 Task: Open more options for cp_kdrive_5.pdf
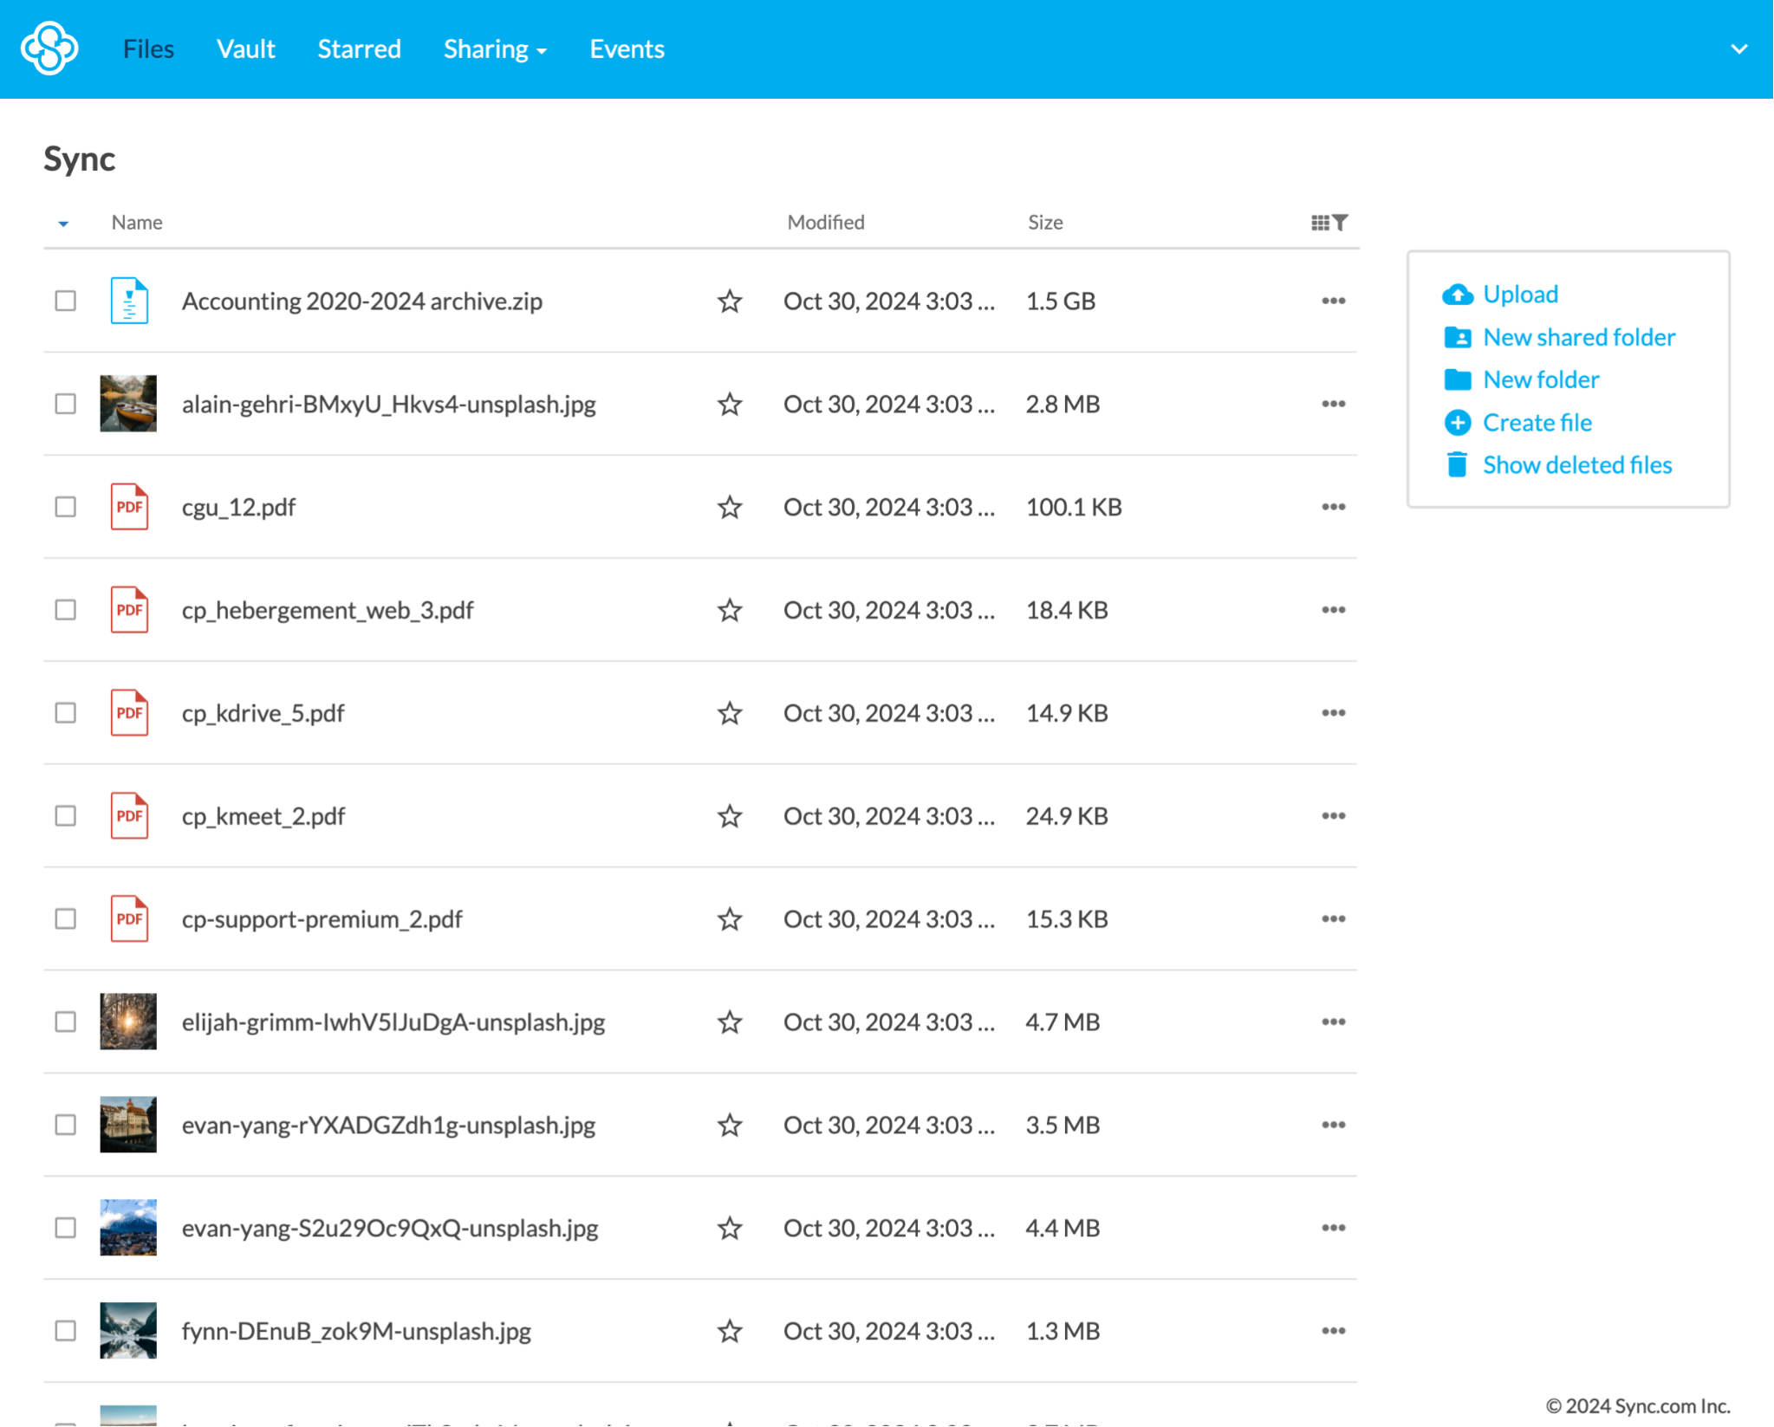click(1334, 713)
